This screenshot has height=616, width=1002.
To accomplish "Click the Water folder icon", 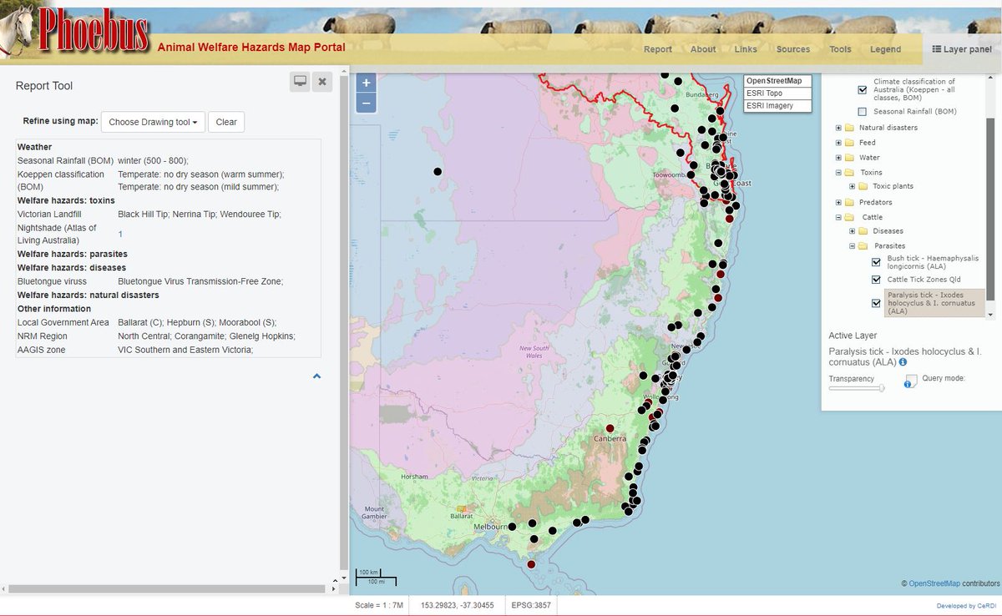I will [x=849, y=158].
